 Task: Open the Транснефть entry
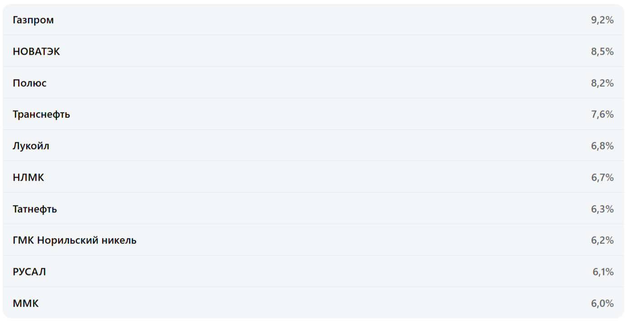(x=41, y=114)
